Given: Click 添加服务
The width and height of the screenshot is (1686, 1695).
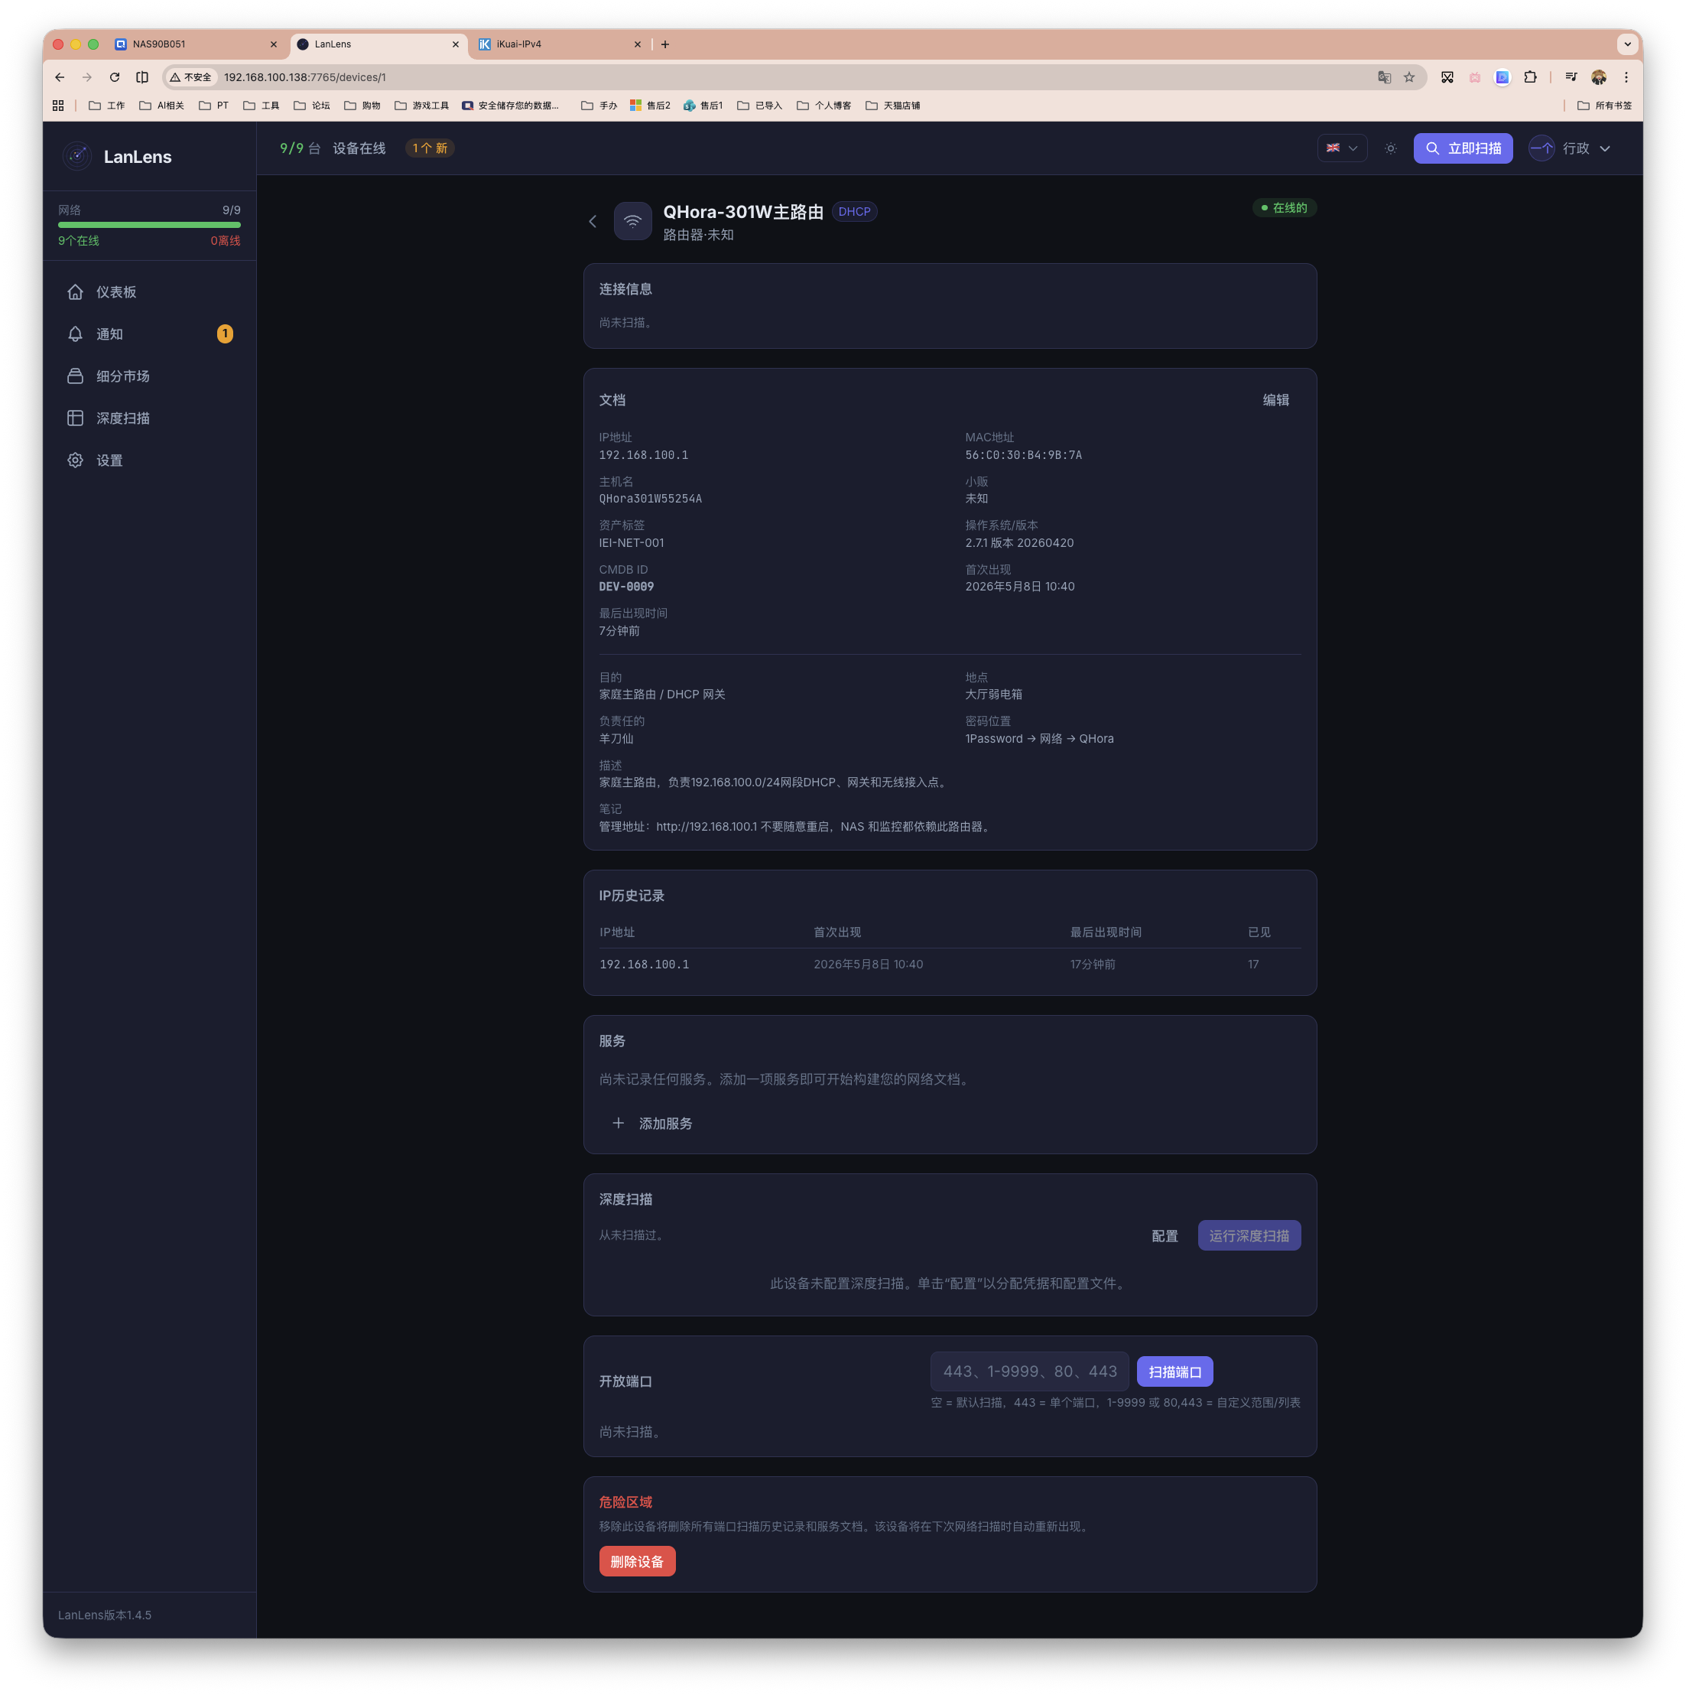Looking at the screenshot, I should click(x=651, y=1123).
